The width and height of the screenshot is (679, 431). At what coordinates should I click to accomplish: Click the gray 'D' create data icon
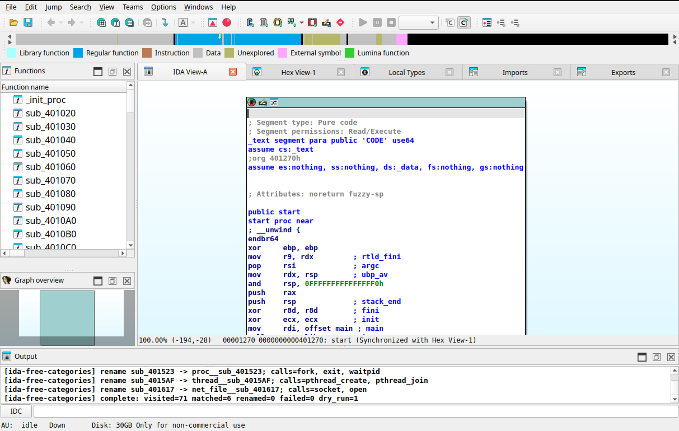coord(264,22)
